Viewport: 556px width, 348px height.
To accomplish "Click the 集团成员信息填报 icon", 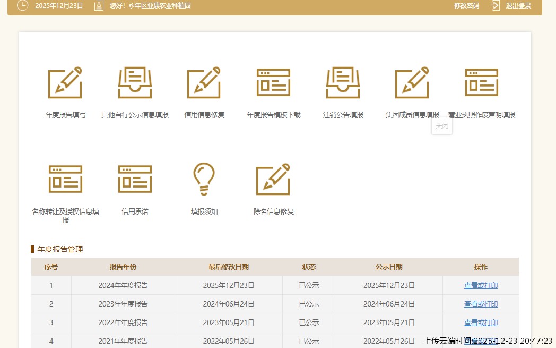I will pos(412,83).
